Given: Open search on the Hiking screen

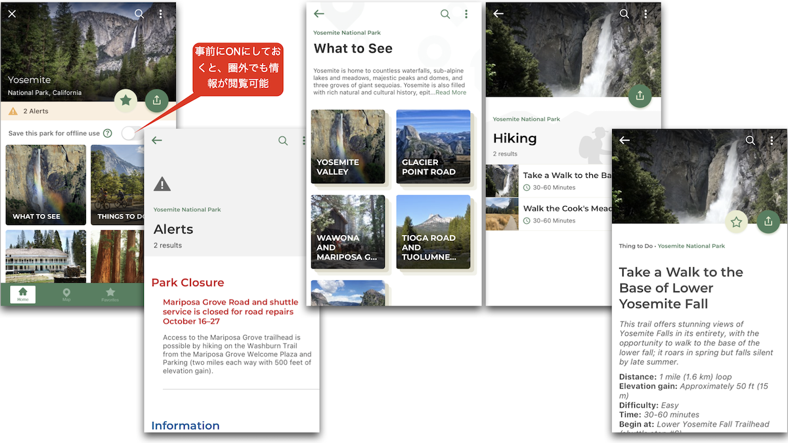Looking at the screenshot, I should tap(624, 14).
